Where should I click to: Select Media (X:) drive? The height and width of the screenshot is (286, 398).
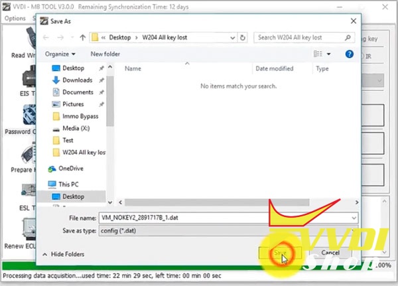(76, 128)
